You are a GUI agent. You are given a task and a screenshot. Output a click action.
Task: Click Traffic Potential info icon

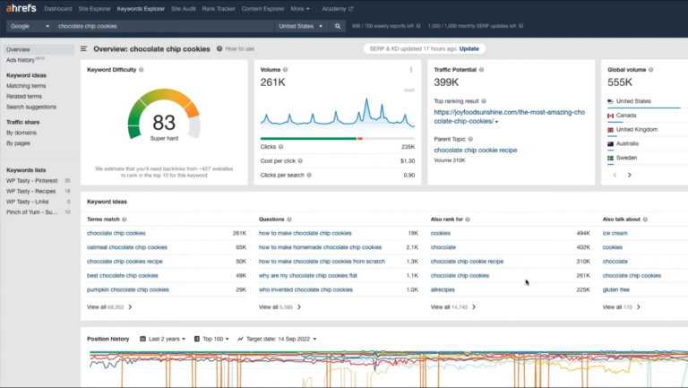[x=481, y=70]
